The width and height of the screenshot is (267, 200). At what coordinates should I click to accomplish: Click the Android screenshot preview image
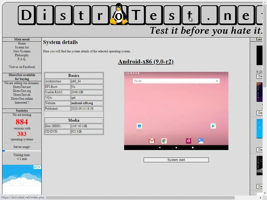click(176, 111)
